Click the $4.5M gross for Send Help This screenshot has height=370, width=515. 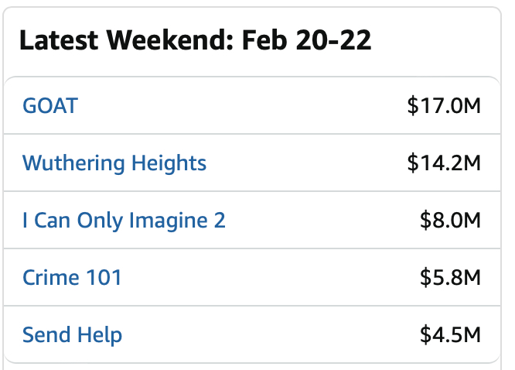coord(450,335)
